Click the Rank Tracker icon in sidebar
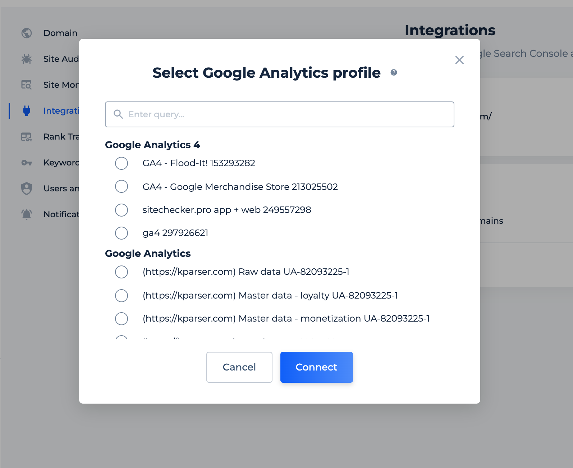This screenshot has width=573, height=468. [x=27, y=137]
